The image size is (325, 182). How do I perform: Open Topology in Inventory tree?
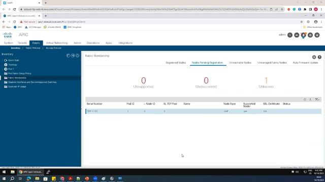tap(12, 65)
